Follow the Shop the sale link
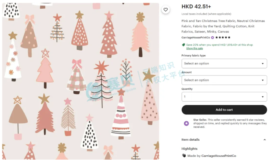The width and height of the screenshot is (273, 162). [x=194, y=49]
